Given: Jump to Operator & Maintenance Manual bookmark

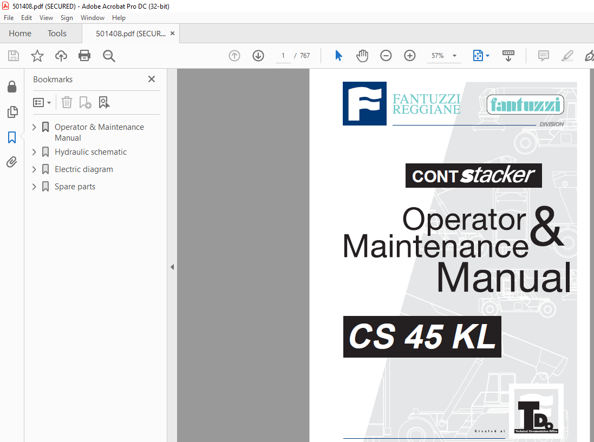Looking at the screenshot, I should tap(99, 133).
